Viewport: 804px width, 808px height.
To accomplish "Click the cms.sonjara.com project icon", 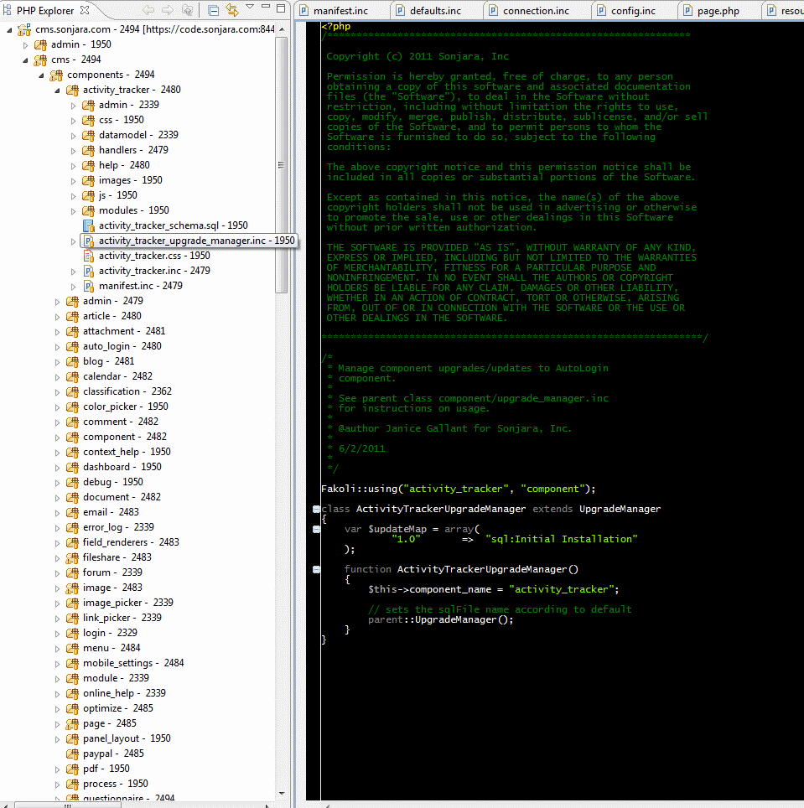I will (x=25, y=29).
